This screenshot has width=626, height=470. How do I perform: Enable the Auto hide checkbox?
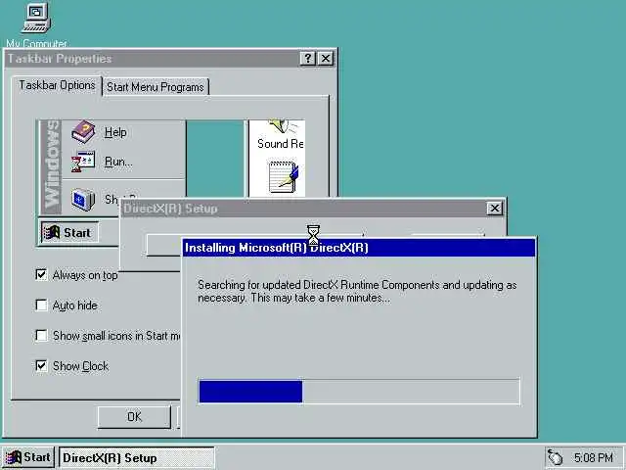click(41, 305)
